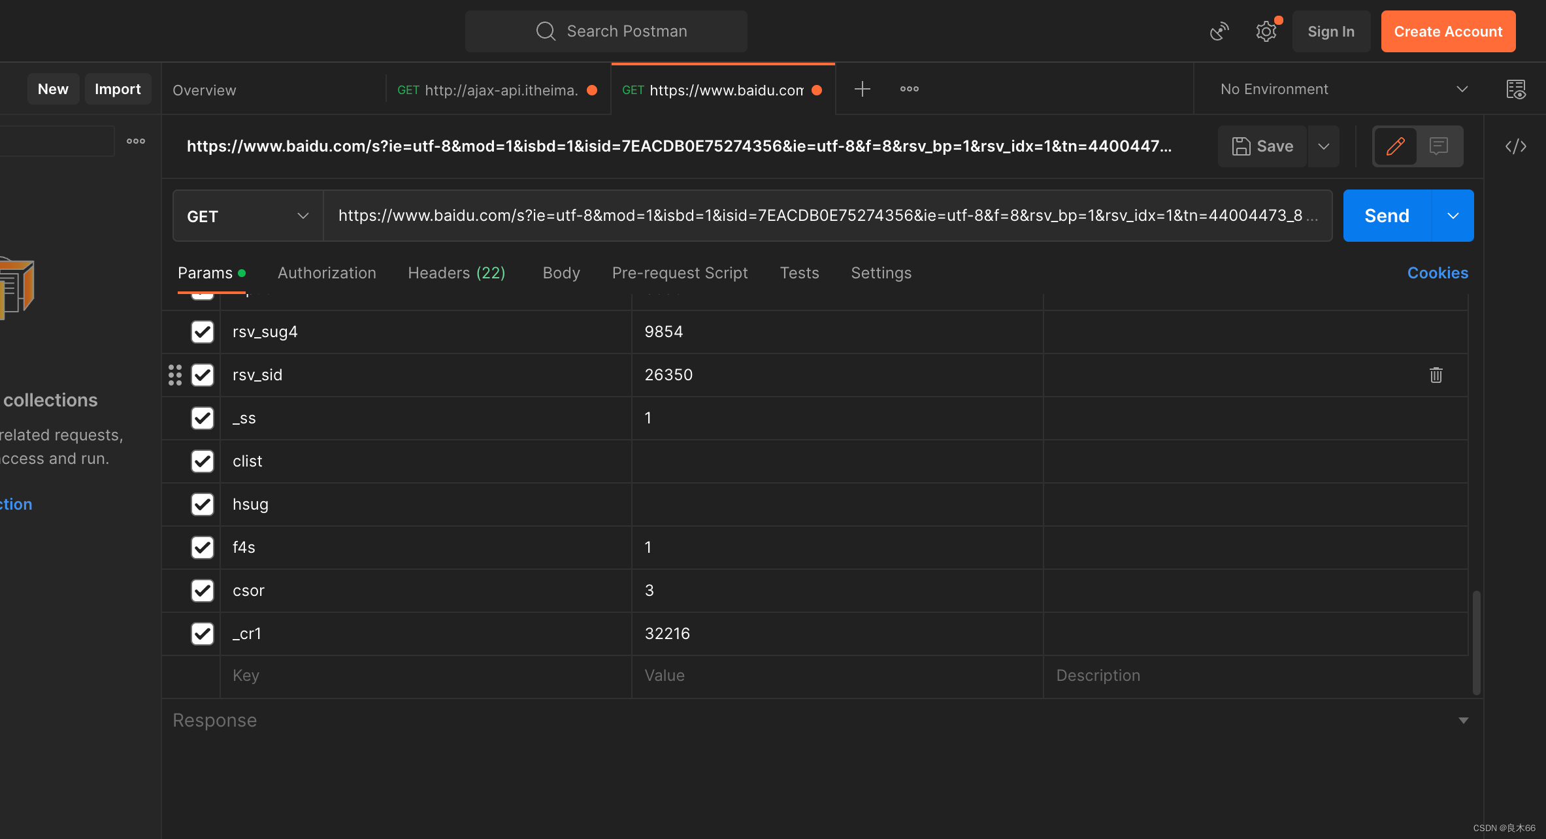The height and width of the screenshot is (839, 1546).
Task: Open the Pre-request Script tab
Action: [x=680, y=273]
